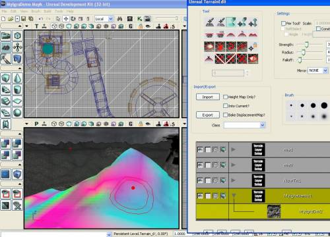330x237 pixels.
Task: Check the Per Tool option
Action: 283,23
